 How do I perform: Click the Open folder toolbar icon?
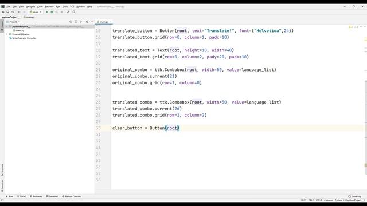pyautogui.click(x=3, y=12)
